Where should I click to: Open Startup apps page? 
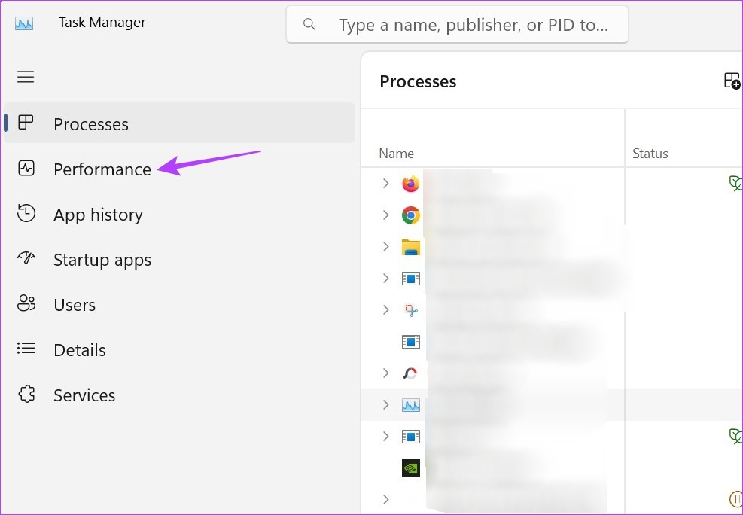tap(102, 260)
